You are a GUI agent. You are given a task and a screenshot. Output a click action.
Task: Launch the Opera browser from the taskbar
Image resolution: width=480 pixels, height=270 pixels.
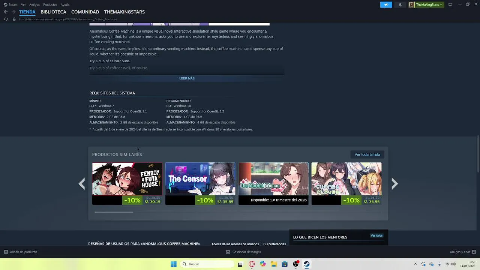pyautogui.click(x=252, y=264)
